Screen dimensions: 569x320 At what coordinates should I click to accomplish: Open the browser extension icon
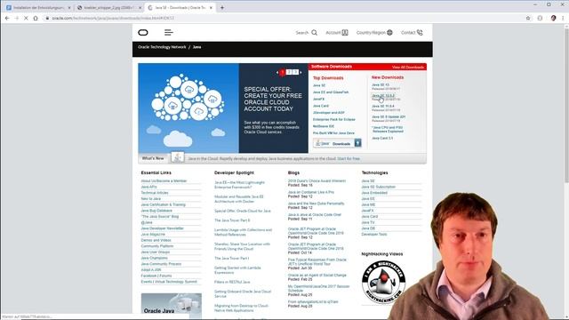tap(540, 18)
